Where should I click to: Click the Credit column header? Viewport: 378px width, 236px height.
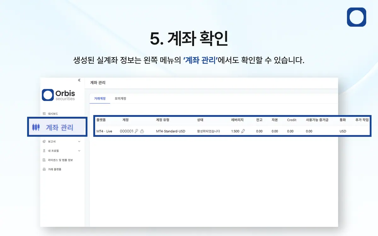292,120
